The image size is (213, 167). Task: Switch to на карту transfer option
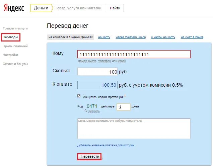[104, 37]
